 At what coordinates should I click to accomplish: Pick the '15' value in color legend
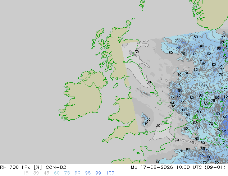(26, 173)
